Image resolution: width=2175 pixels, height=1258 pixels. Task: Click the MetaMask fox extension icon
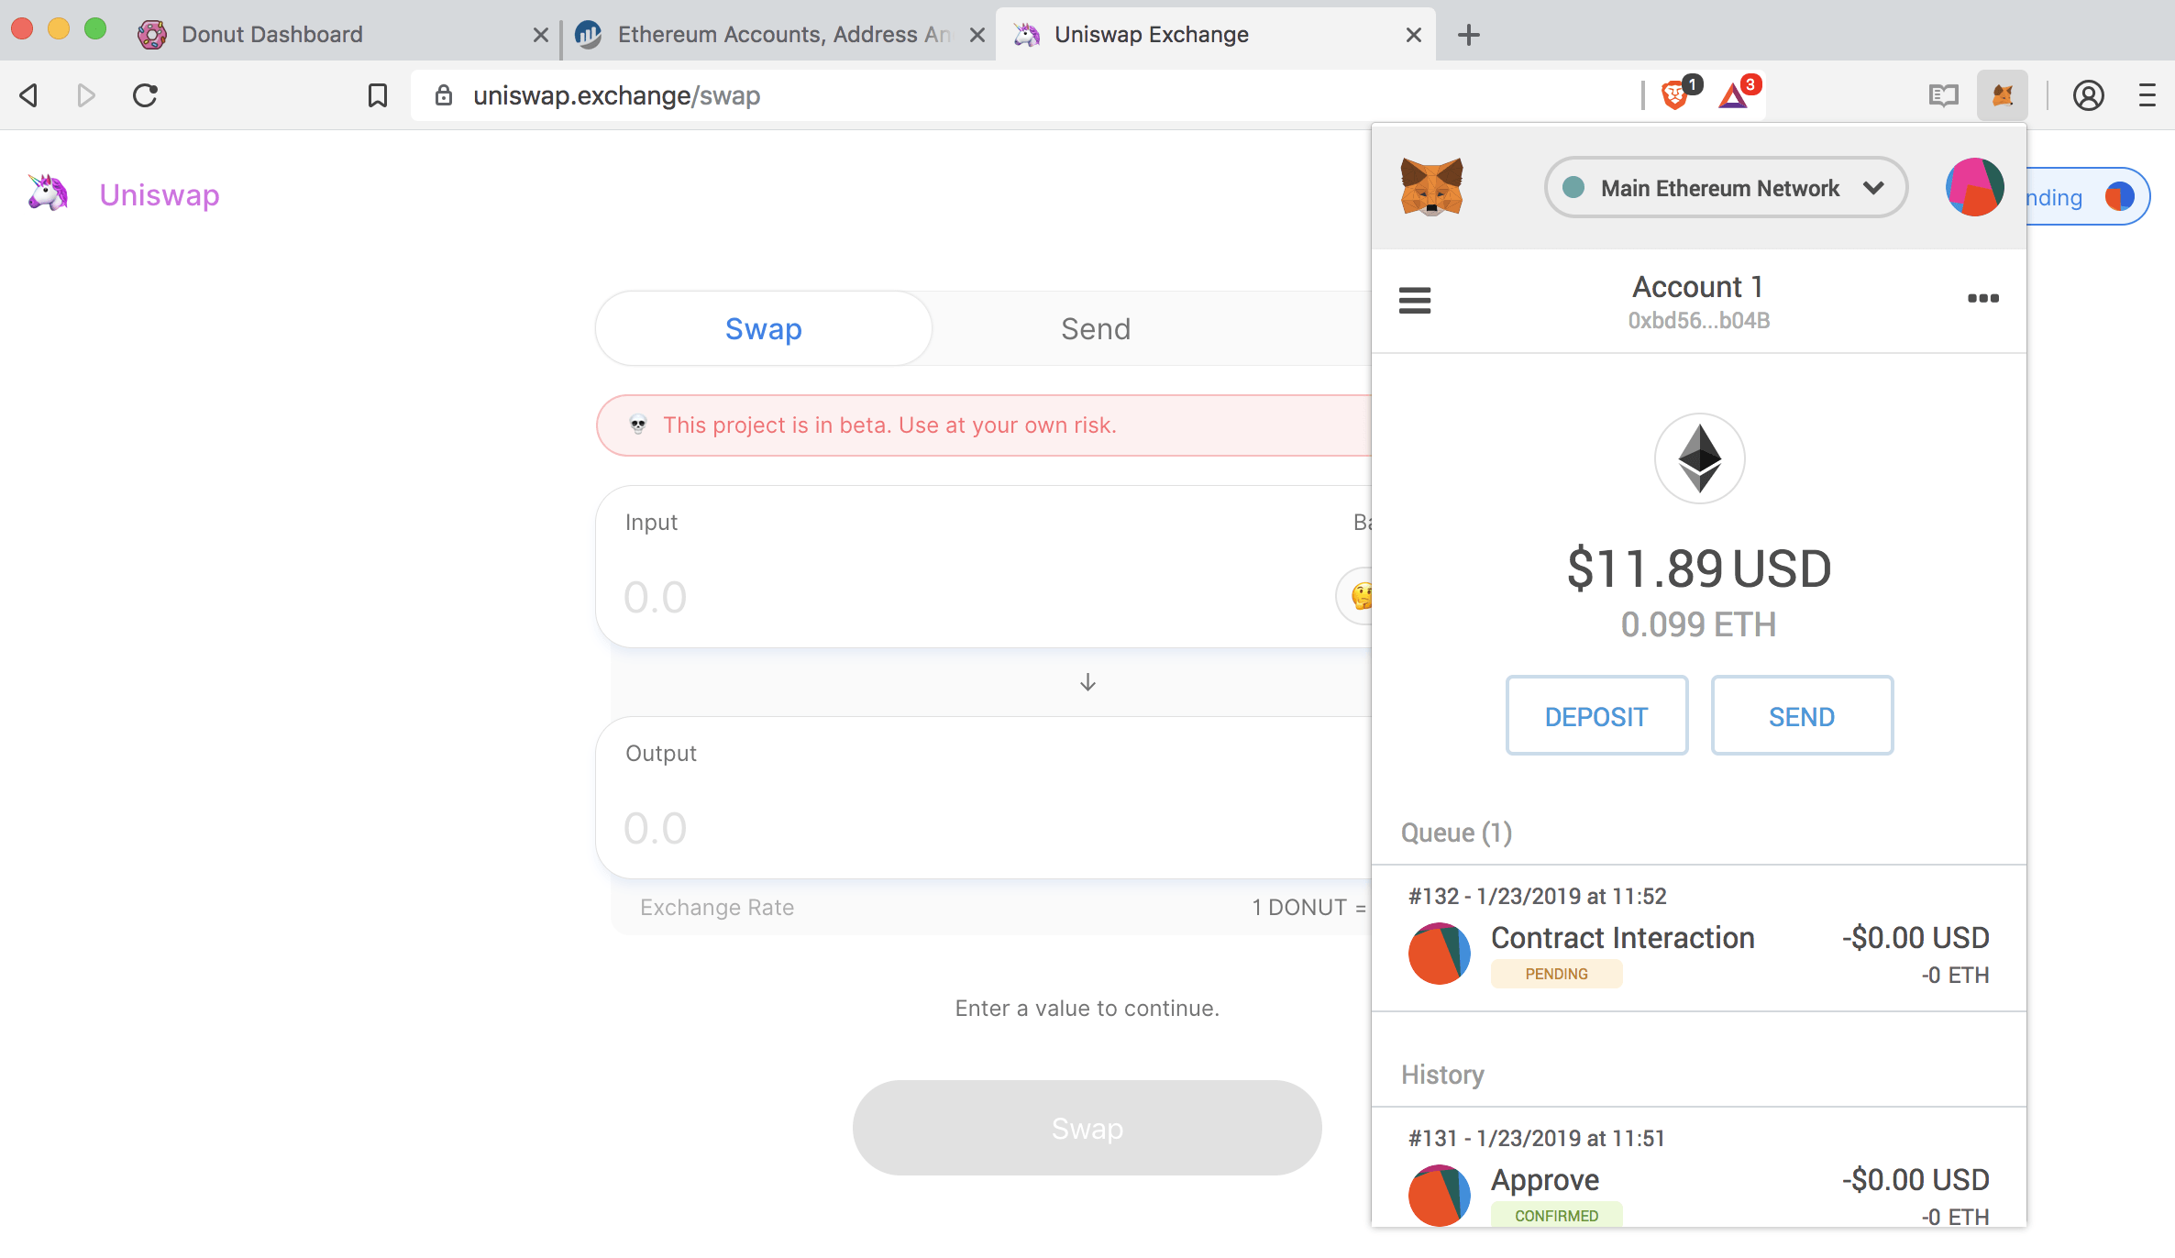click(x=2002, y=95)
